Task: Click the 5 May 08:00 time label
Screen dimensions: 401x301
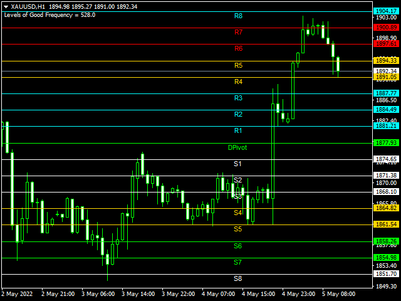Action: point(339,294)
